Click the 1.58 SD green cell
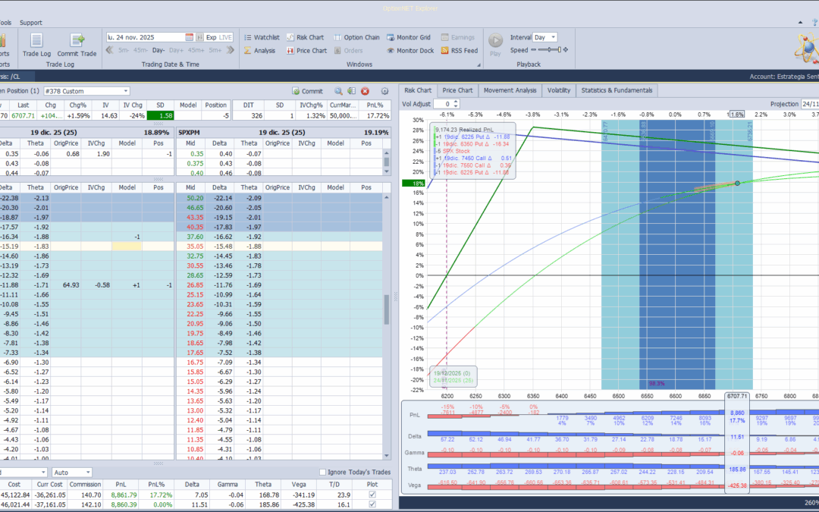This screenshot has height=512, width=819. [x=160, y=115]
